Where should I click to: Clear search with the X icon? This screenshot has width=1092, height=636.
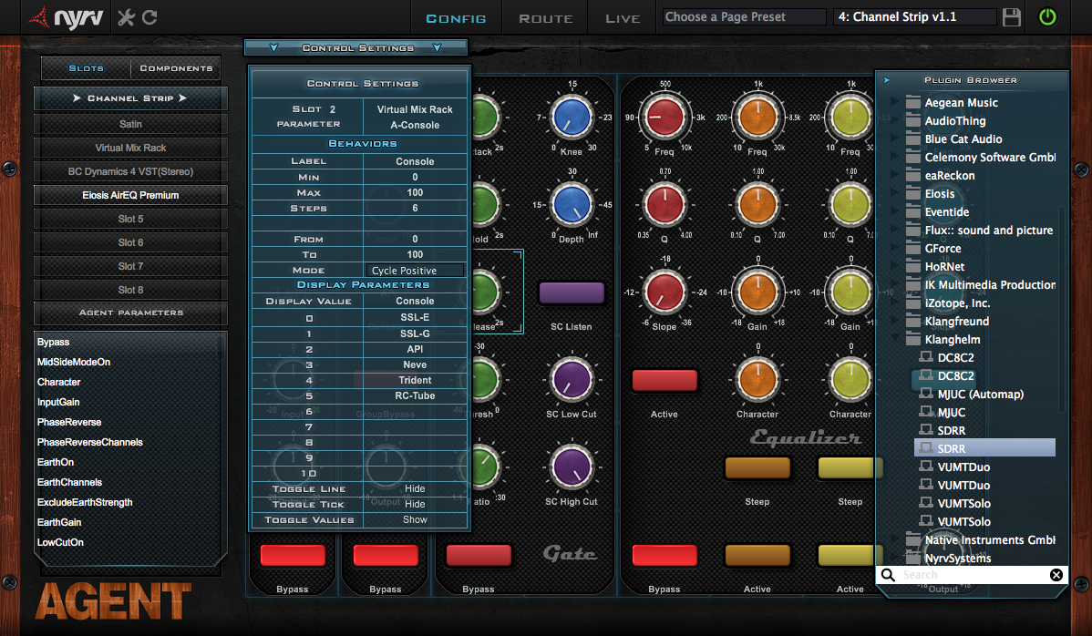pos(1056,575)
